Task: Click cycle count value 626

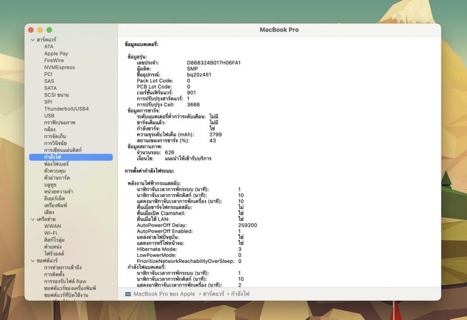Action: (169, 153)
